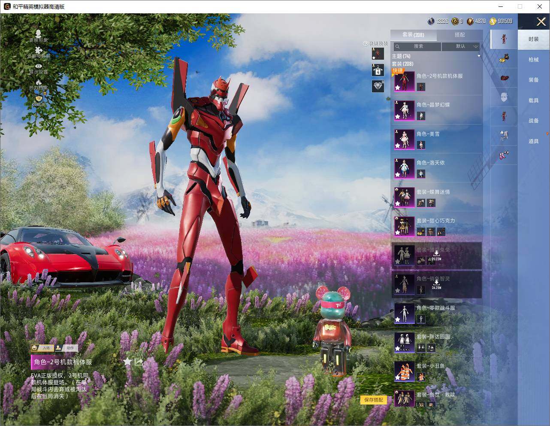Expand the 主题 (74) section arrow
The image size is (550, 426).
tap(479, 56)
